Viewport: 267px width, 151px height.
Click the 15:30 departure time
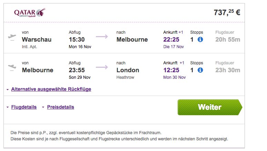[x=77, y=40]
